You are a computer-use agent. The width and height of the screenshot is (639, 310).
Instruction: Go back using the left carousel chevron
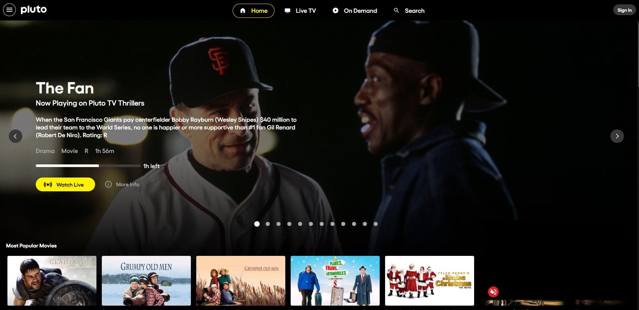pos(16,136)
